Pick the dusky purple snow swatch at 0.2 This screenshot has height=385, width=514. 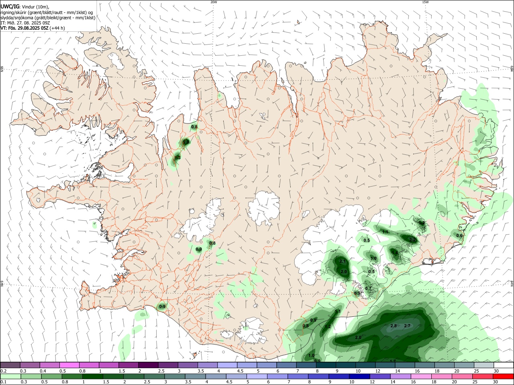(x=10, y=365)
